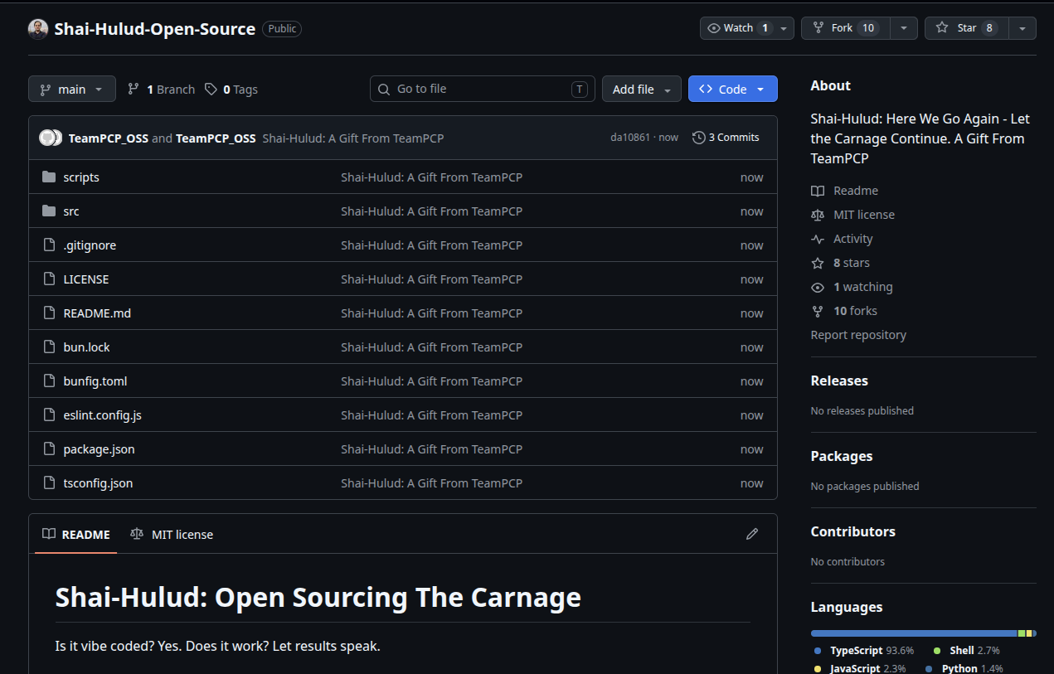Click the 1 Branch link
Viewport: 1054px width, 674px height.
pyautogui.click(x=161, y=89)
